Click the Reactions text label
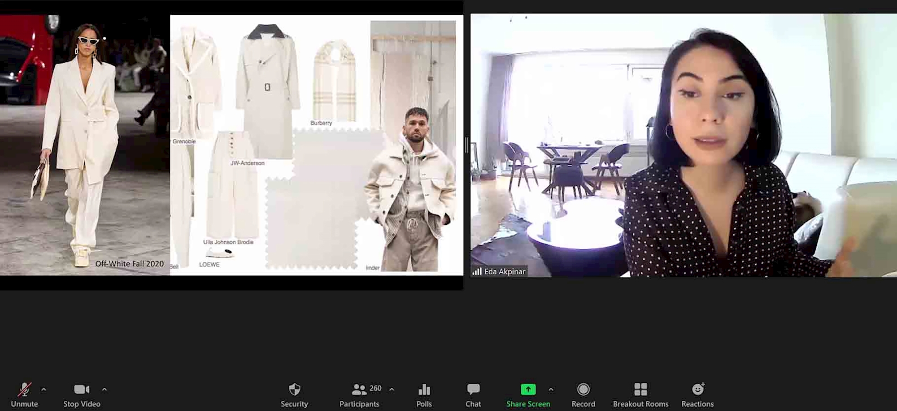The width and height of the screenshot is (897, 411). pos(697,404)
